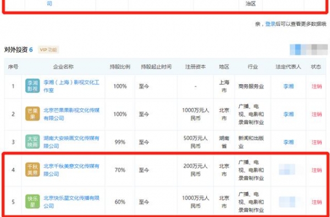Click the blurred legal representative in row 5
This screenshot has width=330, height=217.
click(x=287, y=202)
